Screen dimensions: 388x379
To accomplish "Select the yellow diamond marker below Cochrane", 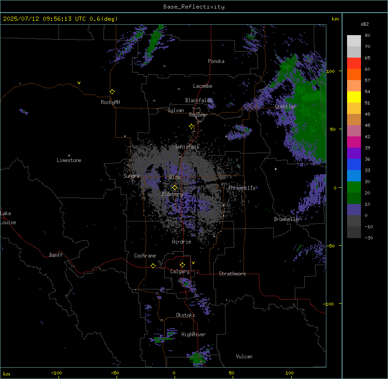I will [x=153, y=266].
